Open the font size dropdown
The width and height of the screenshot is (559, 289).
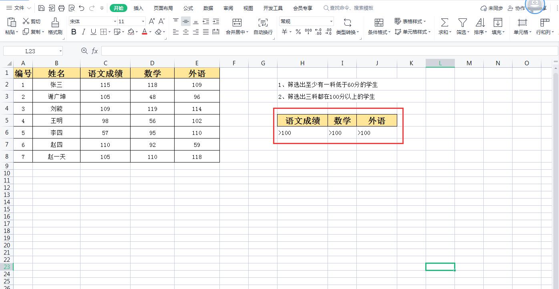click(x=143, y=22)
